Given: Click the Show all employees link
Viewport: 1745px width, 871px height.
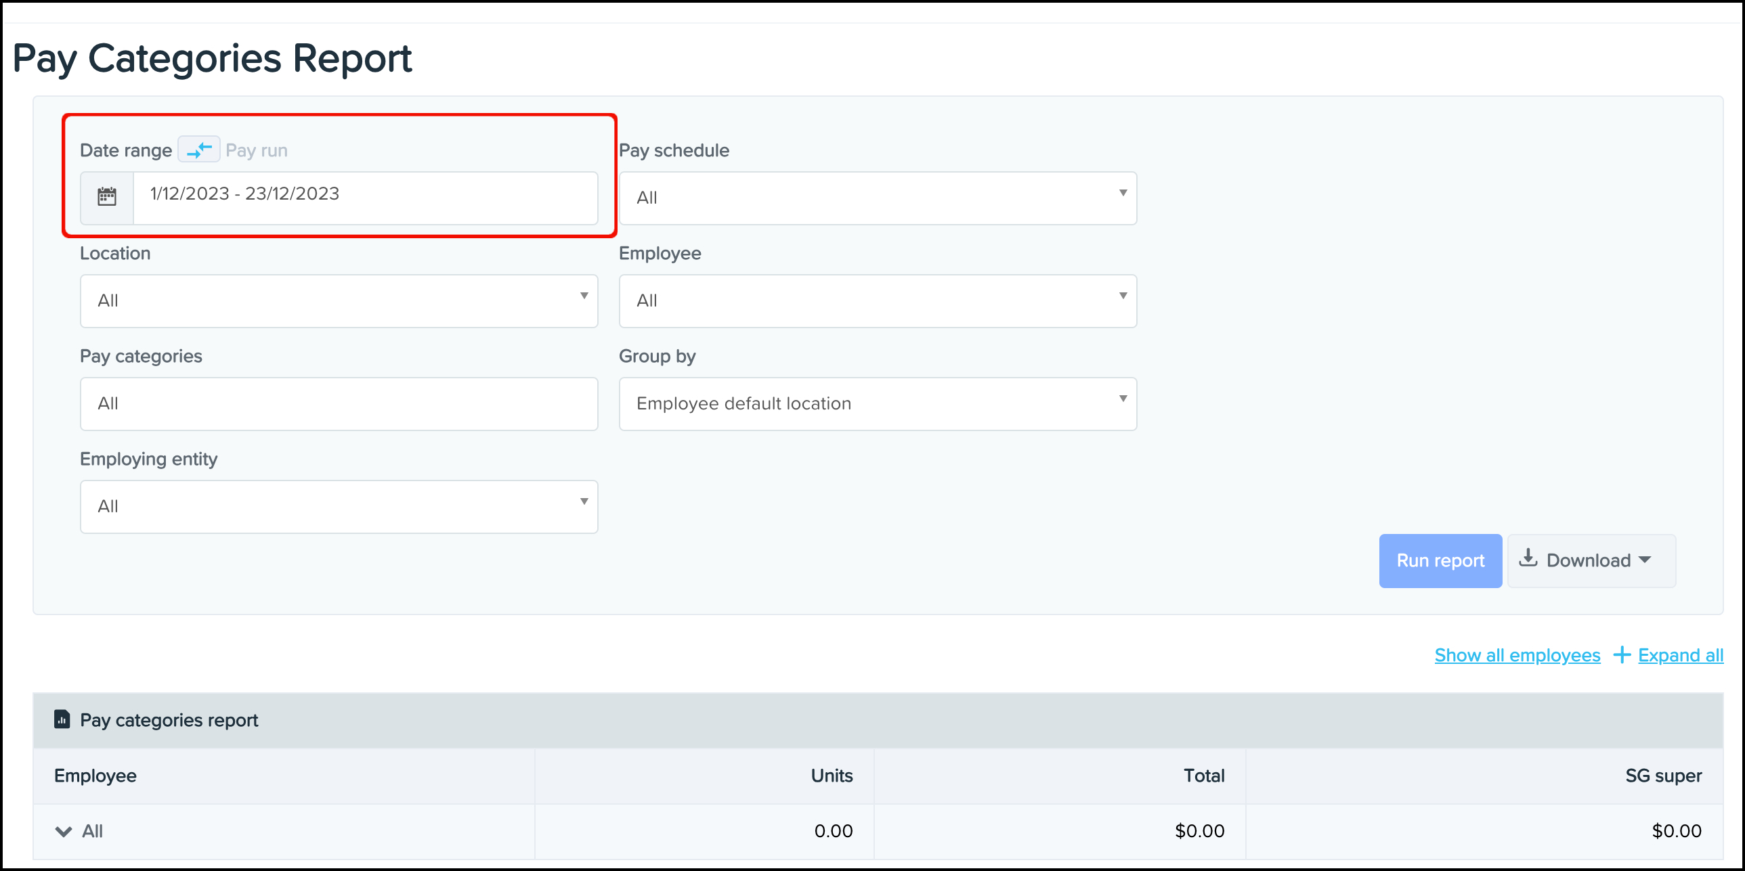Looking at the screenshot, I should pos(1517,654).
